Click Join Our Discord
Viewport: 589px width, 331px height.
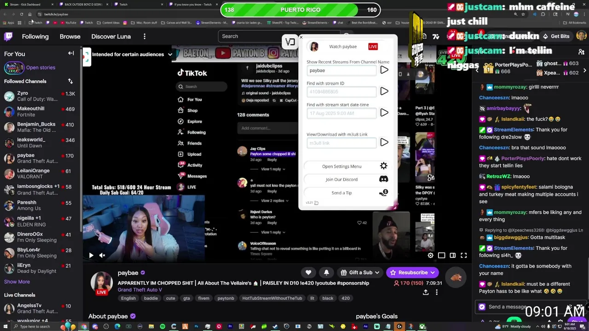(347, 179)
